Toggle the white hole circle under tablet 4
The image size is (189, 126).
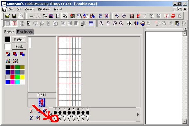click(69, 116)
